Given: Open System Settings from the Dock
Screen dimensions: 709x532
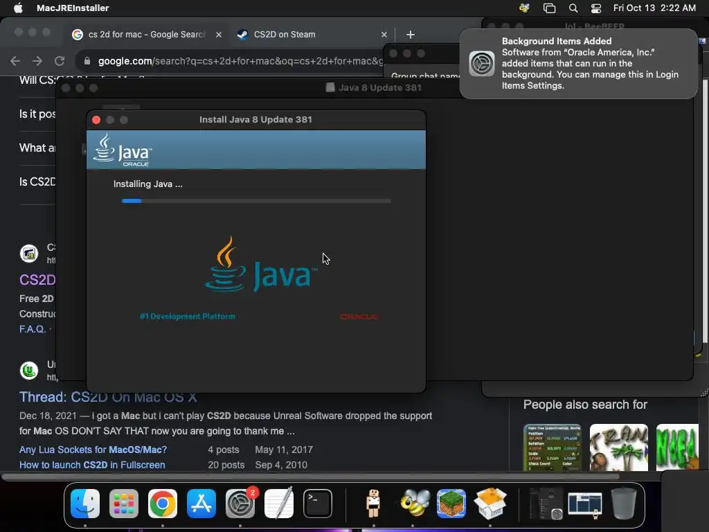Looking at the screenshot, I should coord(240,504).
